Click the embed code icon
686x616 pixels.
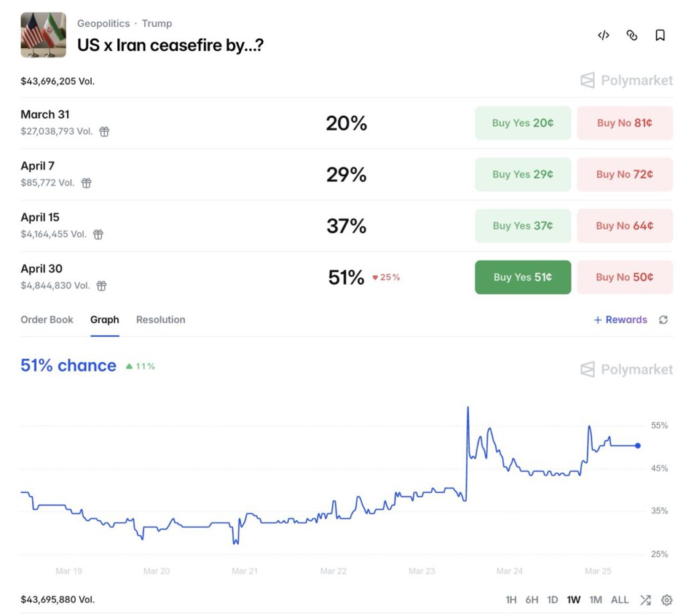point(603,35)
